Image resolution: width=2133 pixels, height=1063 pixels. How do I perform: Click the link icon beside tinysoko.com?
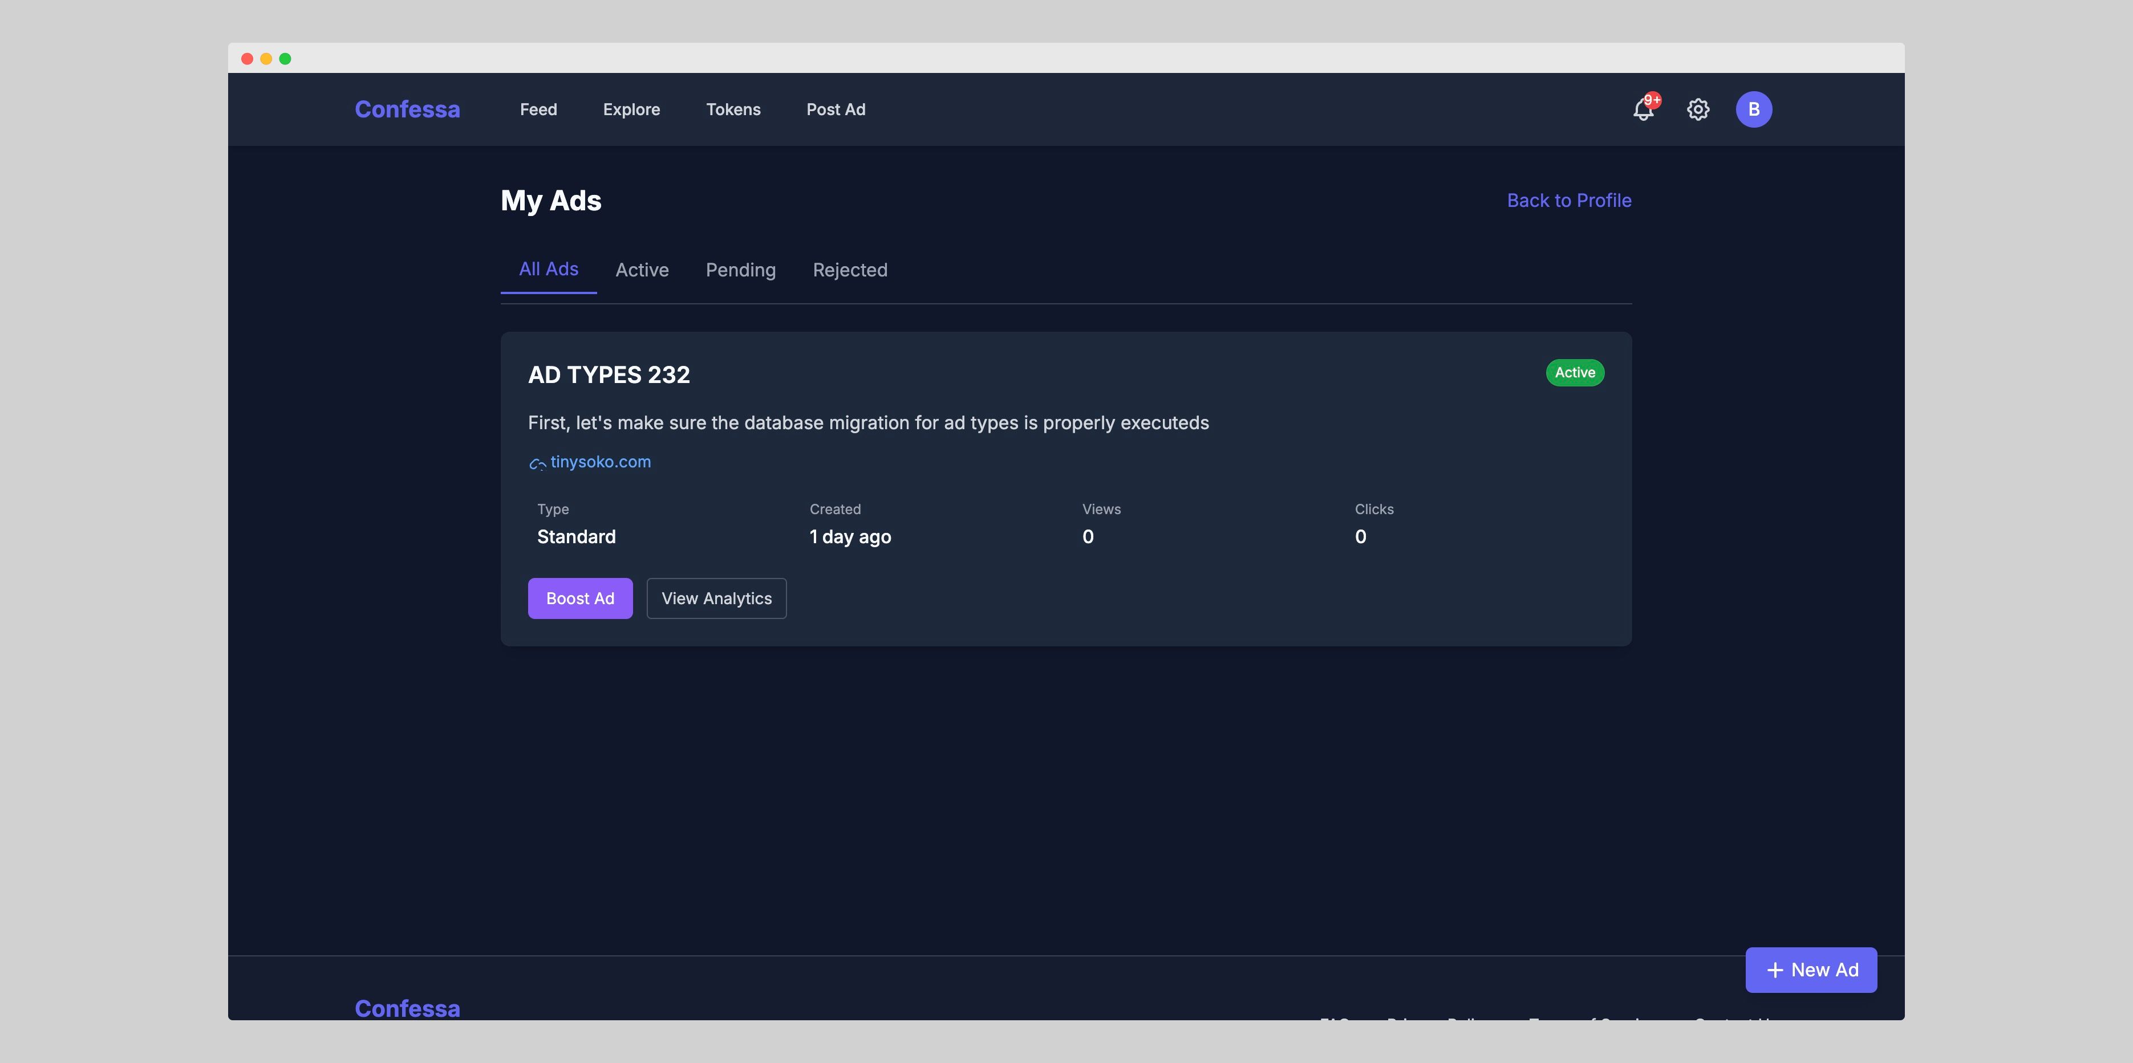[537, 463]
